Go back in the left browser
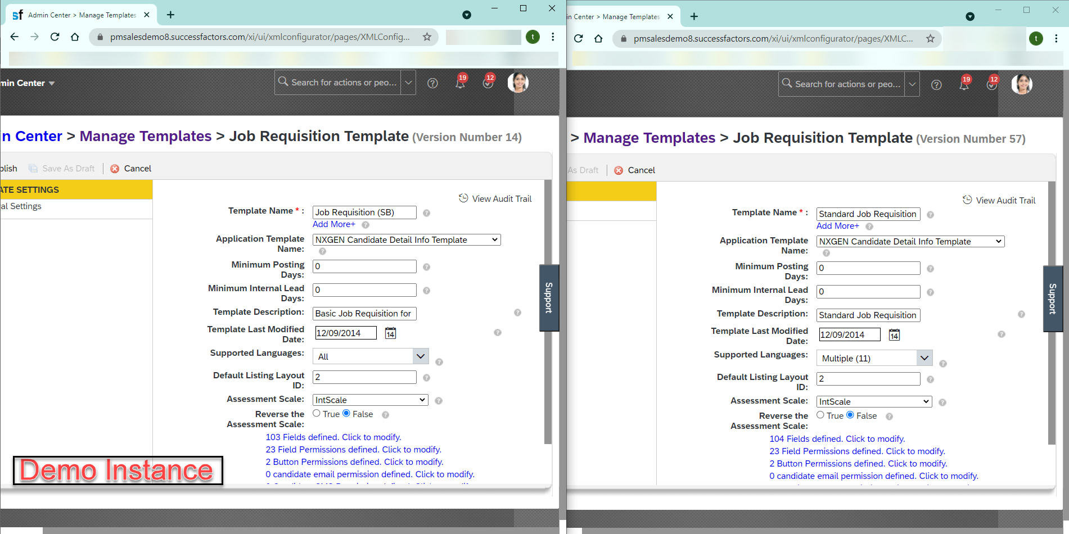Viewport: 1069px width, 534px height. [15, 37]
